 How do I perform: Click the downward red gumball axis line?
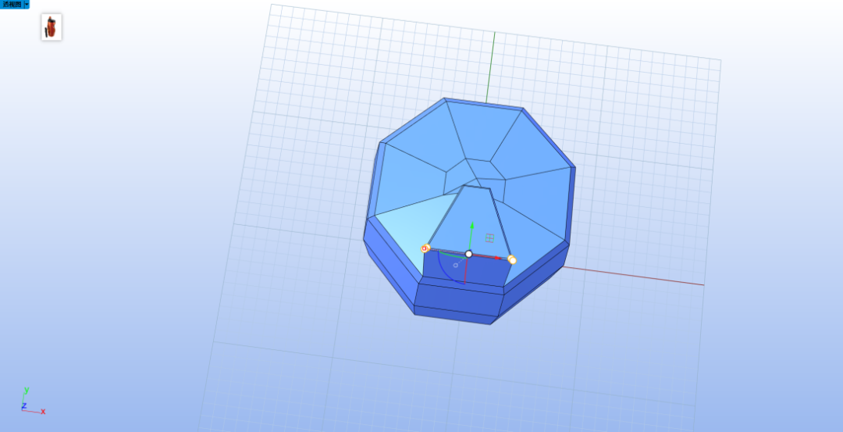[465, 270]
